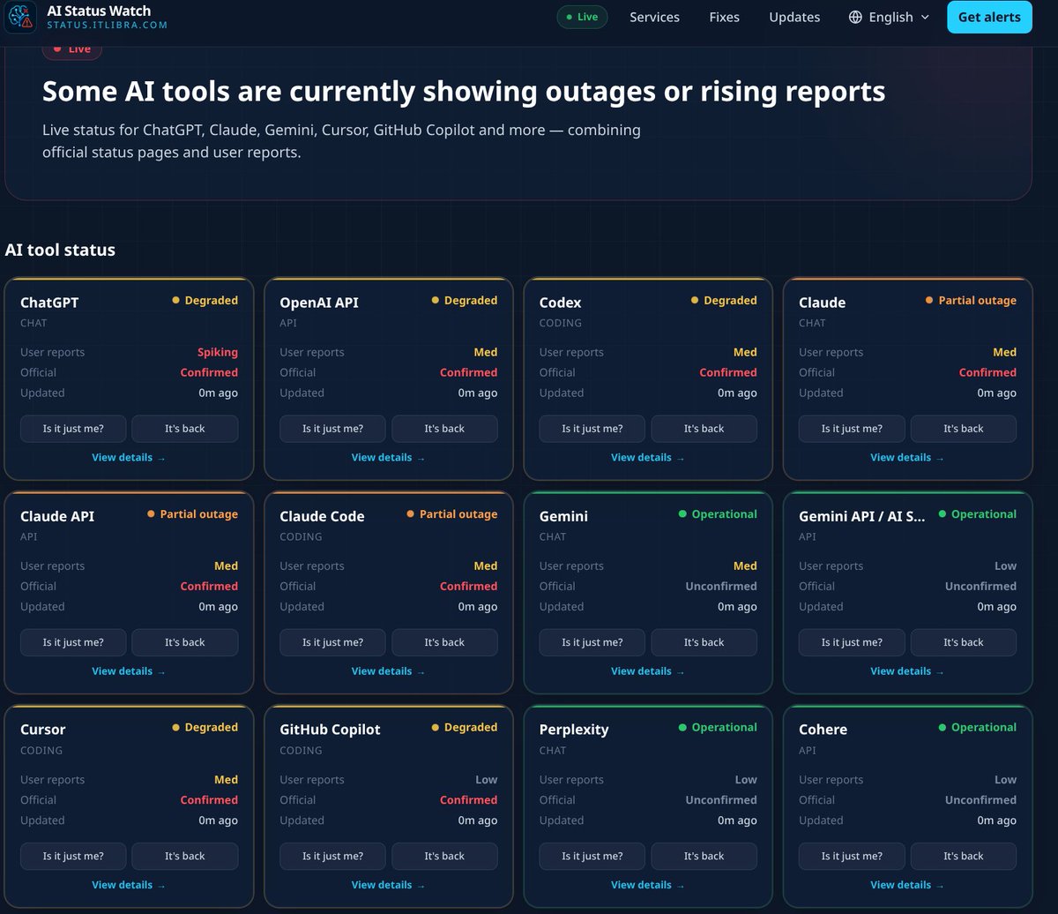This screenshot has width=1058, height=914.
Task: View details for Gemini chat card
Action: (648, 671)
